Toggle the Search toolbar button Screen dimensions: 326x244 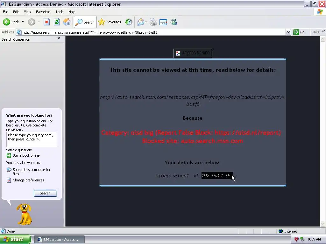[85, 22]
